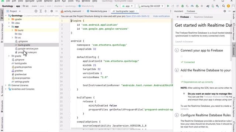Sync project with Gradle files icon
This screenshot has height=132, width=236.
(x=208, y=6)
